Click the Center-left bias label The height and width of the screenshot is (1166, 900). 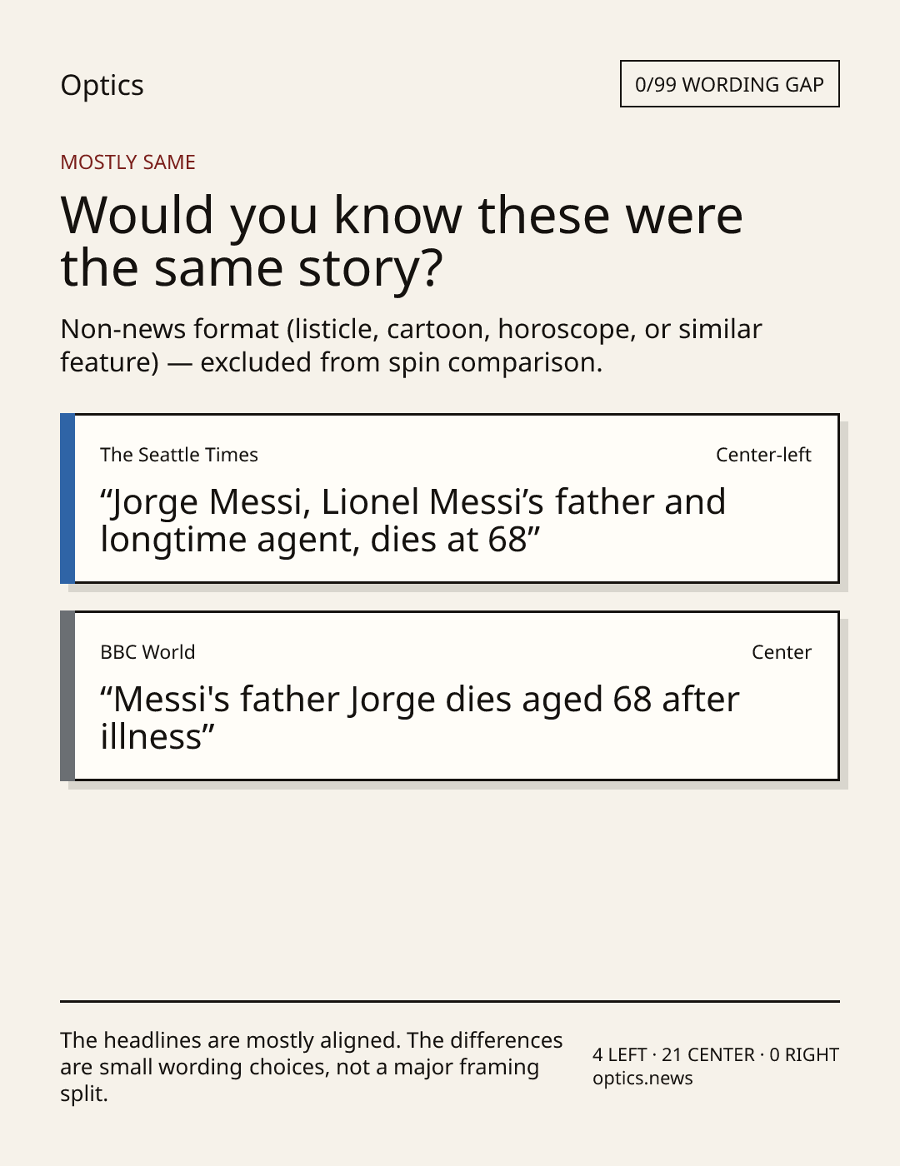pyautogui.click(x=763, y=455)
